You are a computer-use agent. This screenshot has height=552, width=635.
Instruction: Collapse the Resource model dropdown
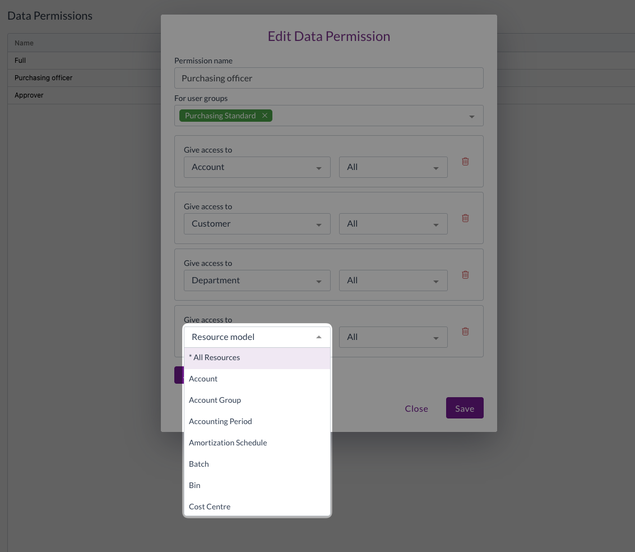pos(318,337)
